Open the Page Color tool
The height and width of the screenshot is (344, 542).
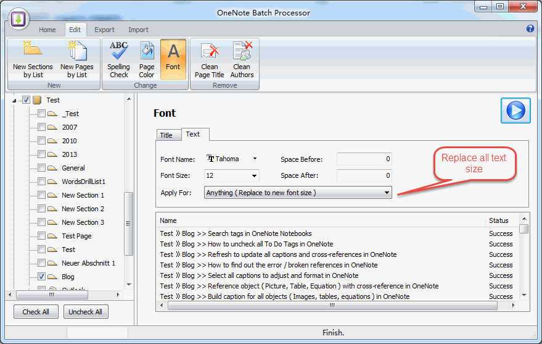point(147,61)
